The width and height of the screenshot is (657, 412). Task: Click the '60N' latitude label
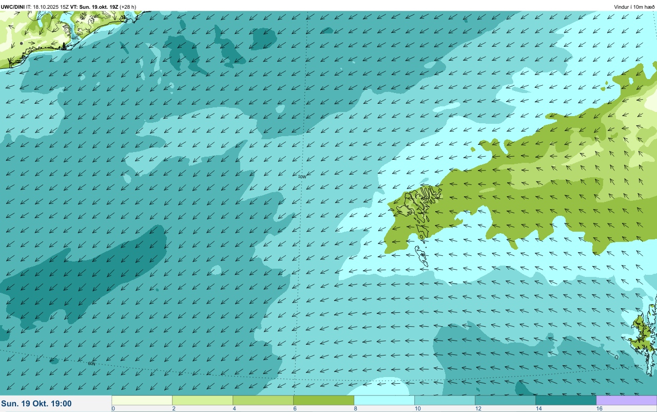click(x=91, y=363)
